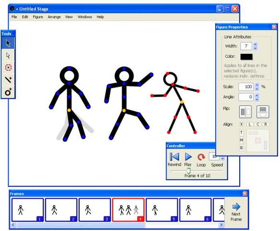The image size is (280, 231).
Task: Go to the Next Frame
Action: click(x=236, y=212)
